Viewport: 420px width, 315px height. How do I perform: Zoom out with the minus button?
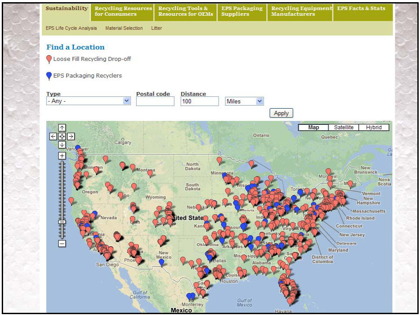[62, 244]
